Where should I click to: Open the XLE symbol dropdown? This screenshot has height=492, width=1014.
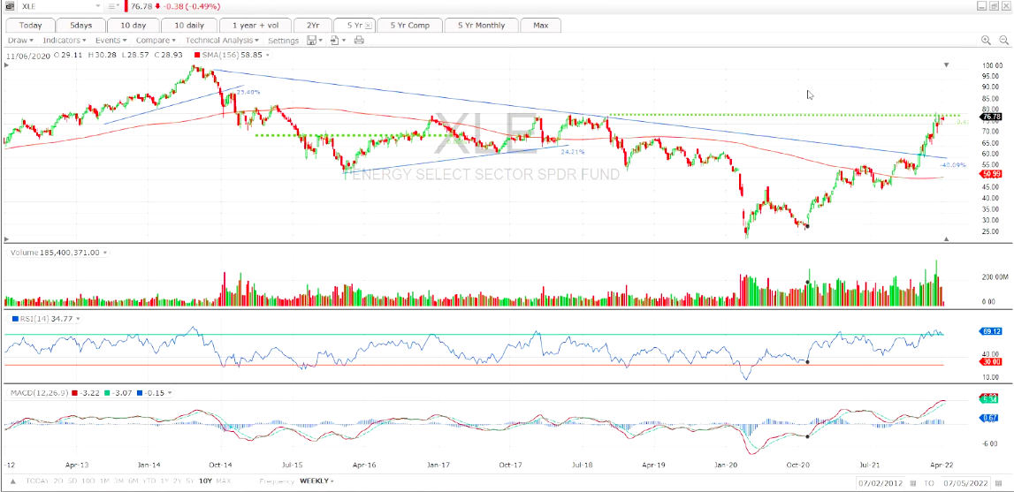98,6
